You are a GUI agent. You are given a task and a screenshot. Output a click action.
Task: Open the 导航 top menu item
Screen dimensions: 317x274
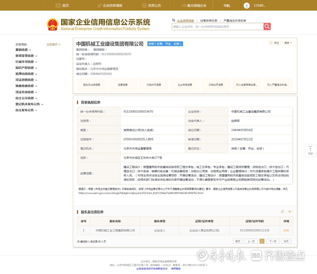pos(227,6)
